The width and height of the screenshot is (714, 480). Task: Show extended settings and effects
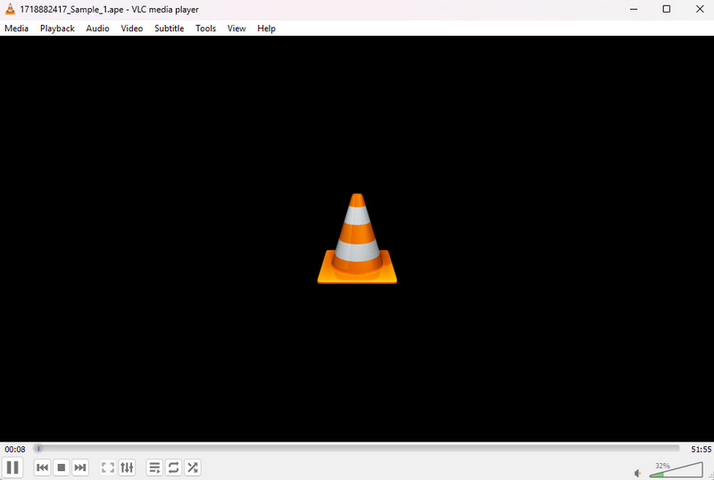pyautogui.click(x=127, y=468)
